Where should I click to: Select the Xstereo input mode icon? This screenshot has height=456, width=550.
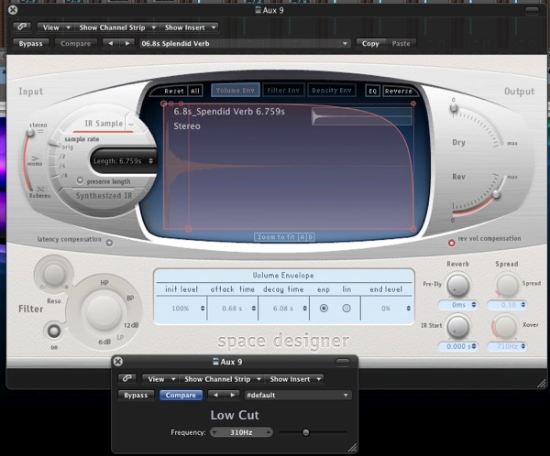click(40, 190)
